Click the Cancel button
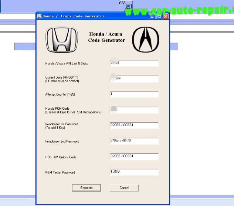Viewport: 234px width, 206px height. [124, 188]
